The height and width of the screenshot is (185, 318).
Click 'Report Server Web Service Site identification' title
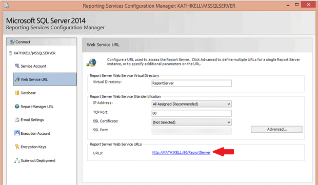point(125,96)
